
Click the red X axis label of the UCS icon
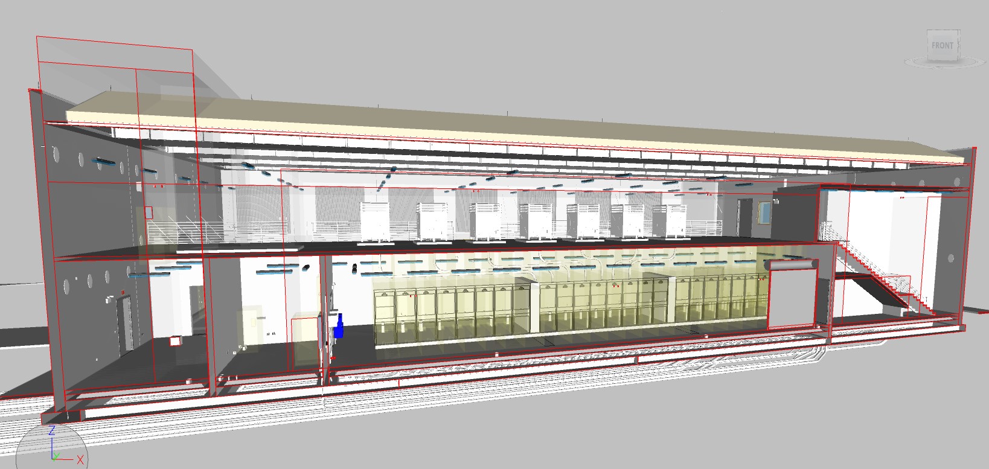(80, 460)
